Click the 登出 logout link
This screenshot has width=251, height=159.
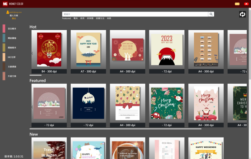(x=14, y=18)
